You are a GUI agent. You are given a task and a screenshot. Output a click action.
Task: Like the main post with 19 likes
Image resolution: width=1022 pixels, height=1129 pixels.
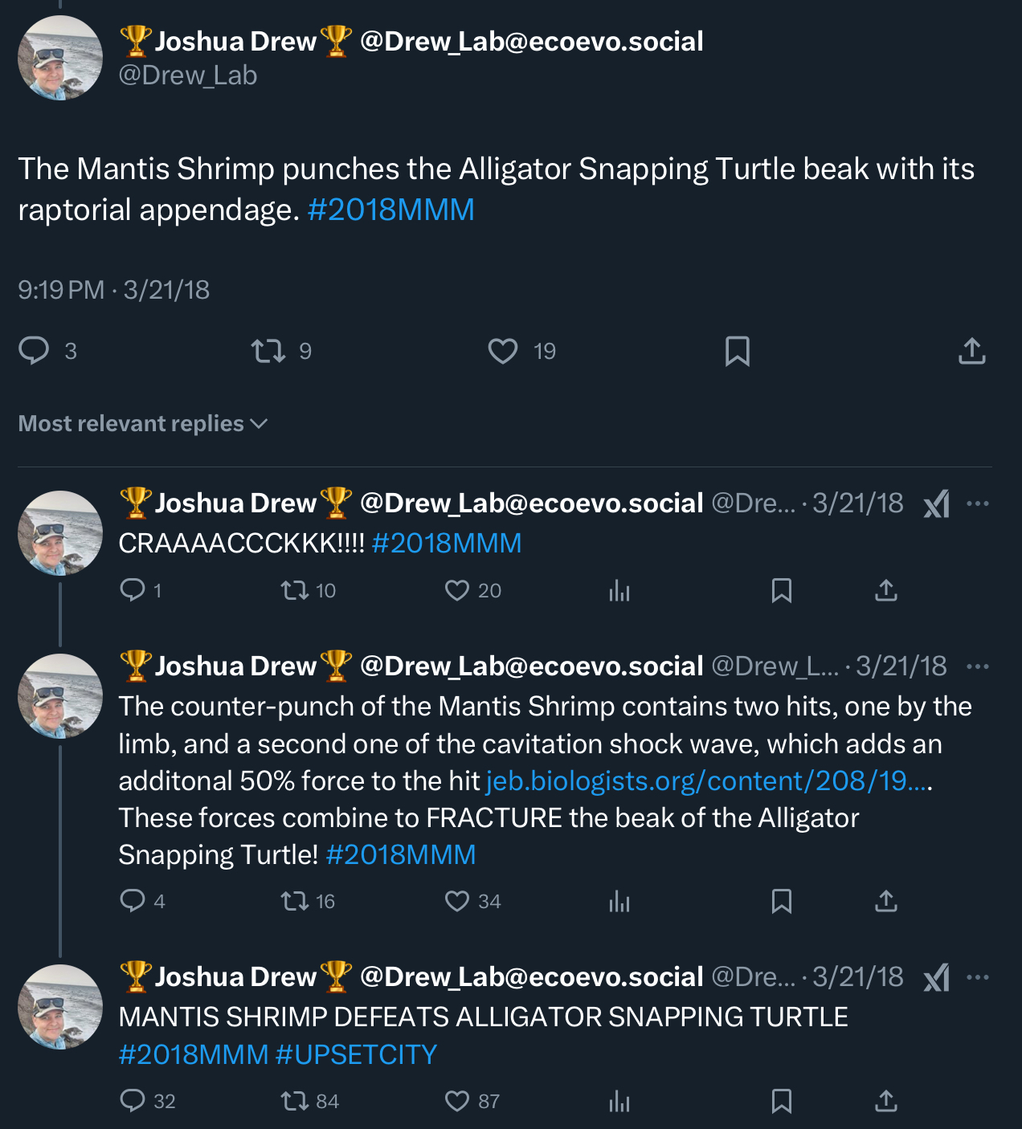pos(503,351)
